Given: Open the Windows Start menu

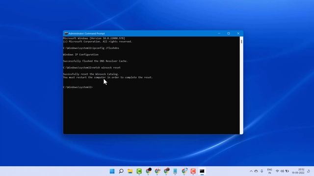Looking at the screenshot, I should click(x=112, y=171).
